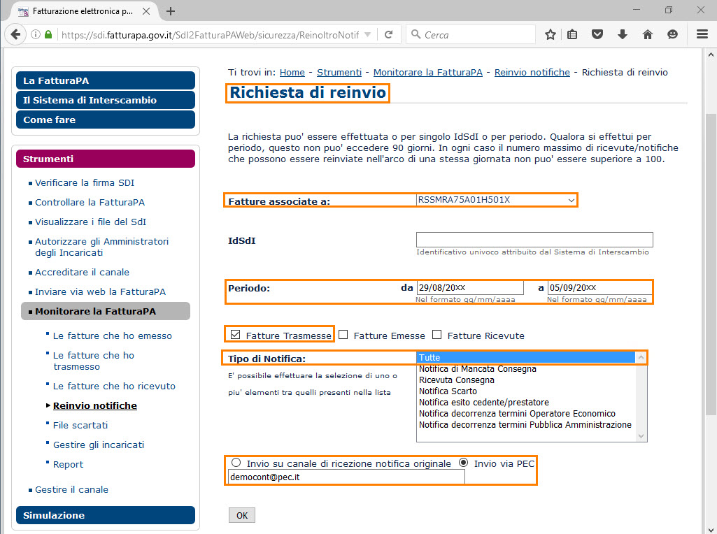Screen dimensions: 717x534
Task: Choose the Invio via PEC radio
Action: click(x=463, y=463)
